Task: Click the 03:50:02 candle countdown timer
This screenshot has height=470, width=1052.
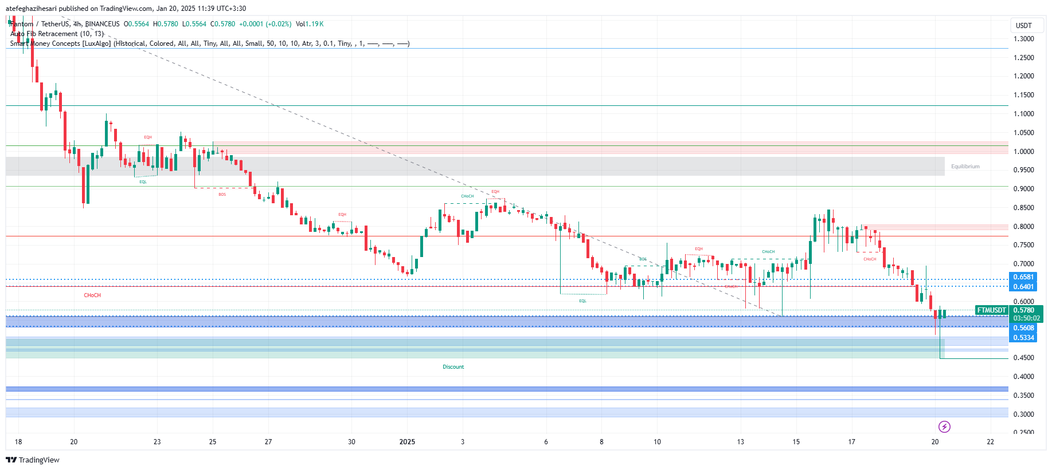Action: pyautogui.click(x=1026, y=318)
